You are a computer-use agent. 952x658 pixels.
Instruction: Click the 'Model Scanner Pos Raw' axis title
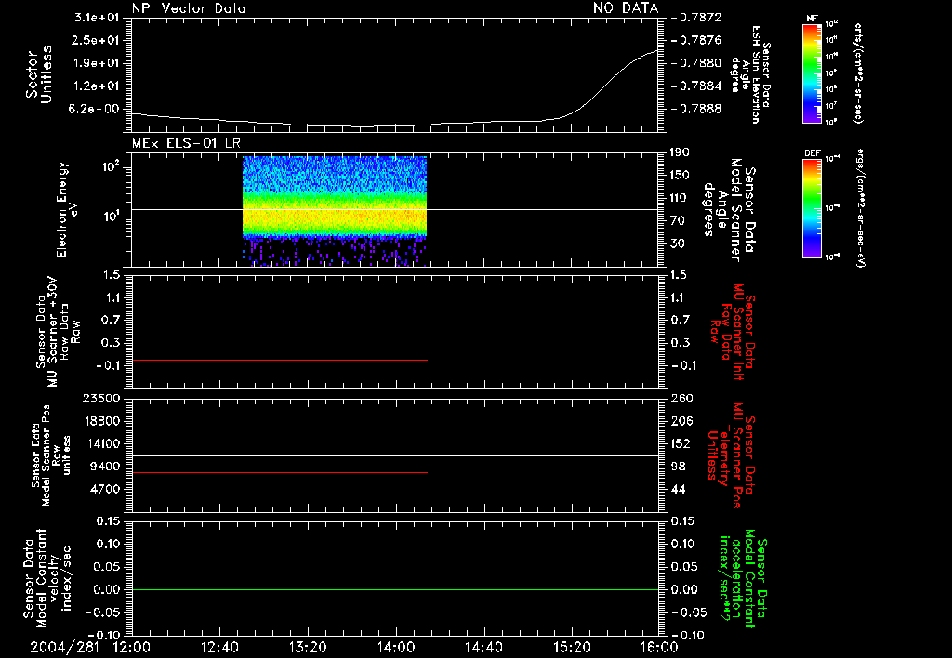[51, 456]
